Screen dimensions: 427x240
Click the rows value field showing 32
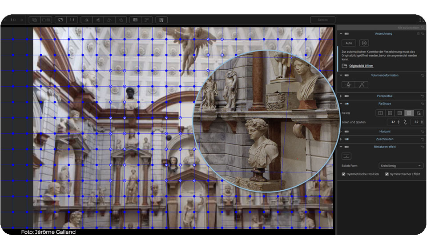point(392,122)
